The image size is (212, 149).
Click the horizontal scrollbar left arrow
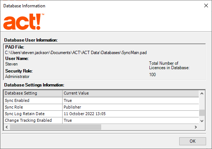7,127
